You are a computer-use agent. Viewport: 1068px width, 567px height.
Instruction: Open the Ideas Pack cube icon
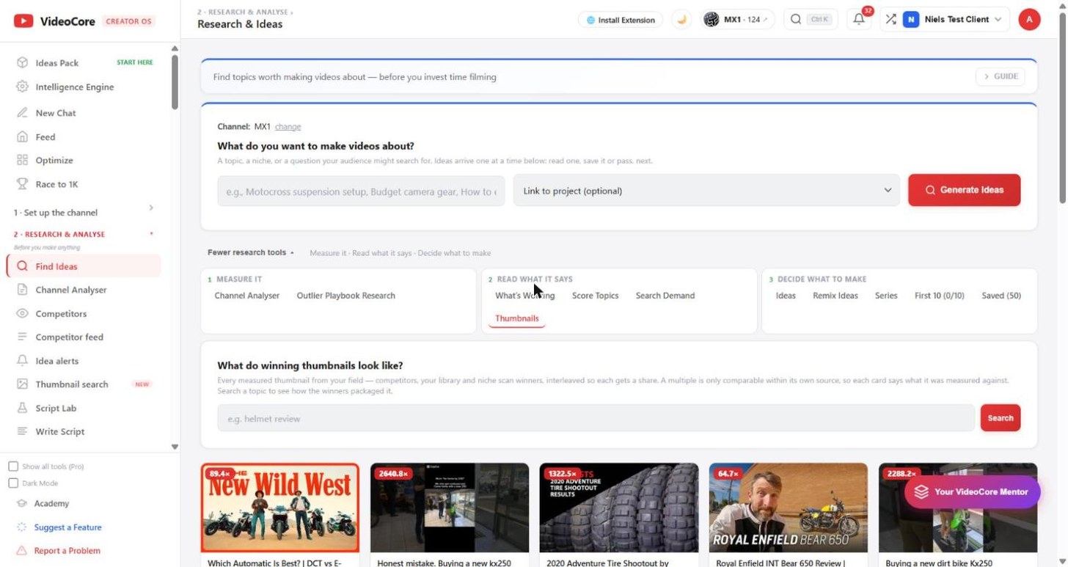click(22, 63)
